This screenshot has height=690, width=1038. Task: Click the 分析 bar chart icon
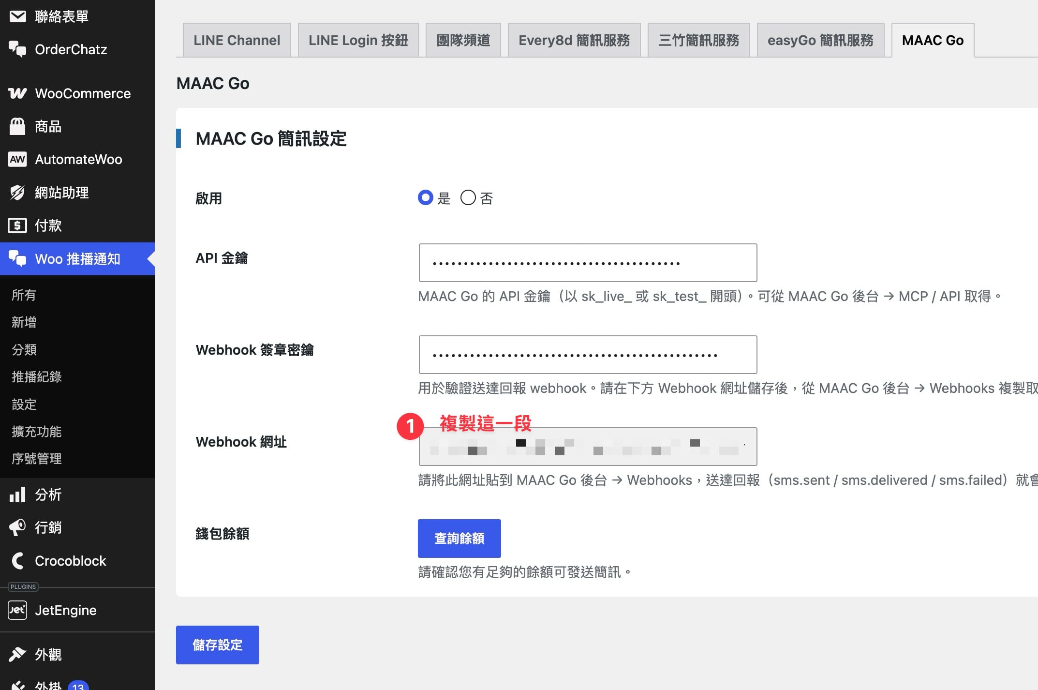[17, 495]
